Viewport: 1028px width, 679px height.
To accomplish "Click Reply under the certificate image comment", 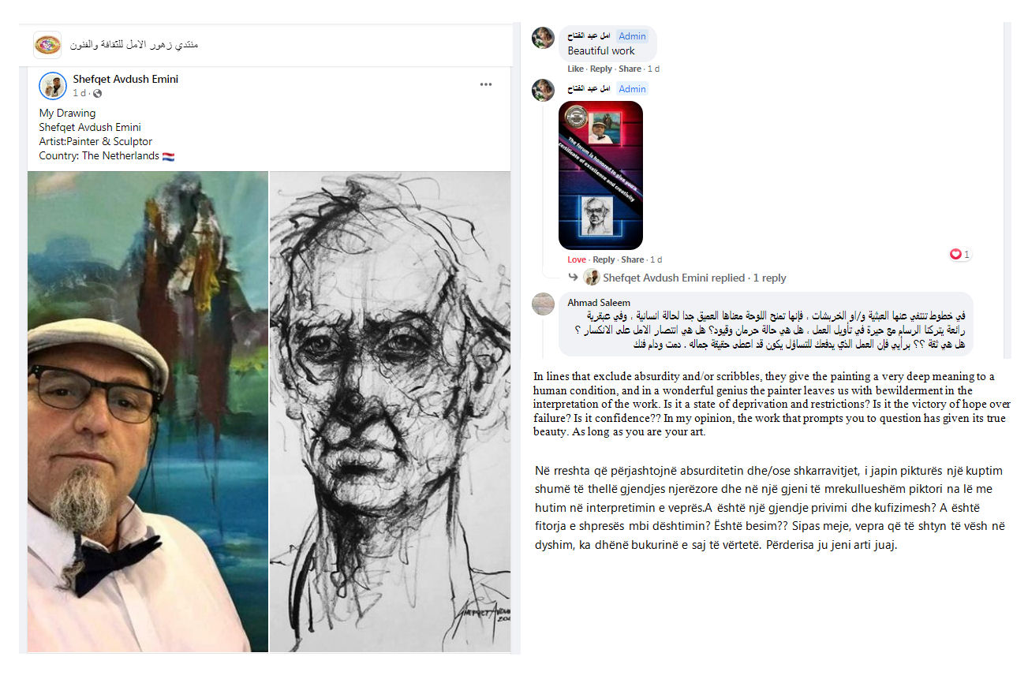I will pyautogui.click(x=604, y=259).
